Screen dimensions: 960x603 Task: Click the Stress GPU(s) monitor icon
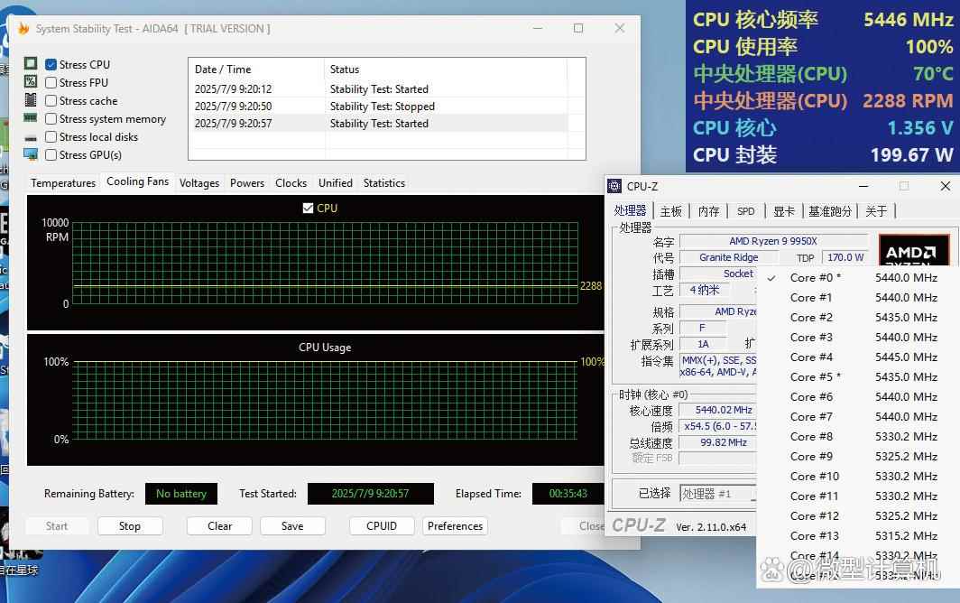point(31,154)
